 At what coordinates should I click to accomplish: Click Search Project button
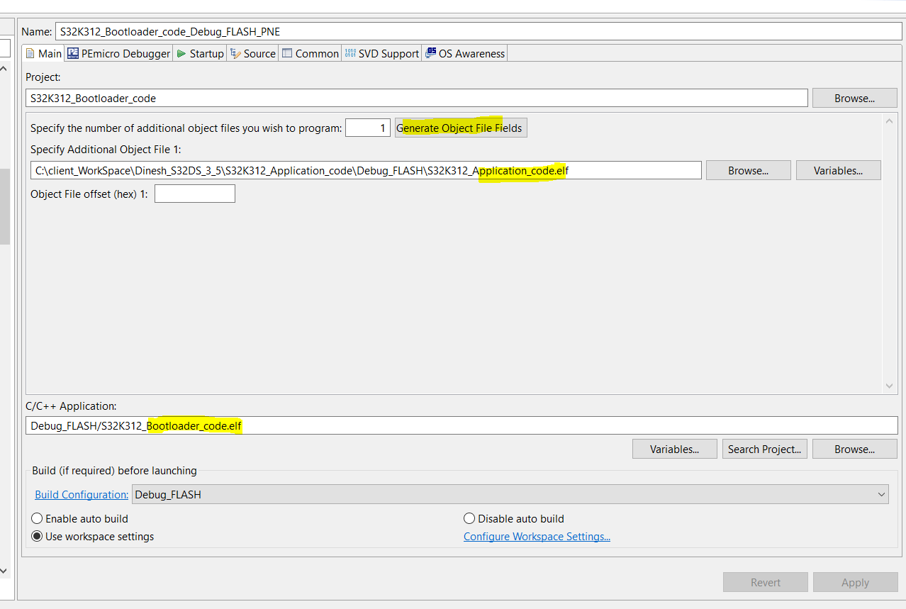click(x=764, y=448)
